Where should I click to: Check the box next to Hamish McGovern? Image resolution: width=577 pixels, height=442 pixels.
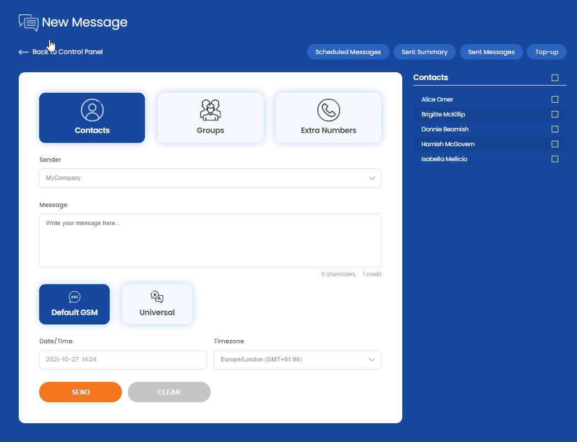coord(555,144)
